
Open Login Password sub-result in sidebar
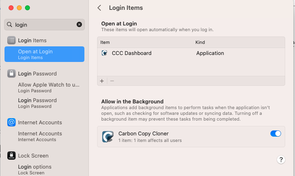click(37, 103)
